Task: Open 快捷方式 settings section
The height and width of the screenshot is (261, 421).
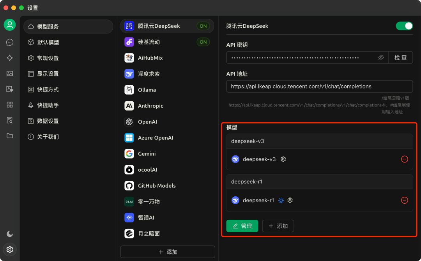Action: point(68,90)
